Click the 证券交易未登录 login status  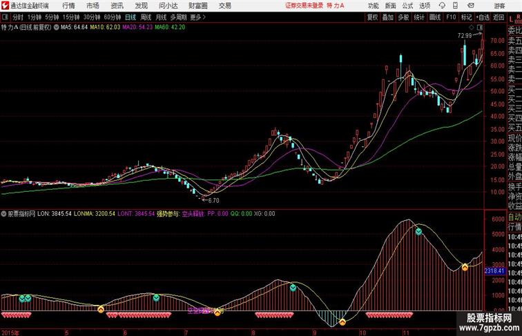304,6
